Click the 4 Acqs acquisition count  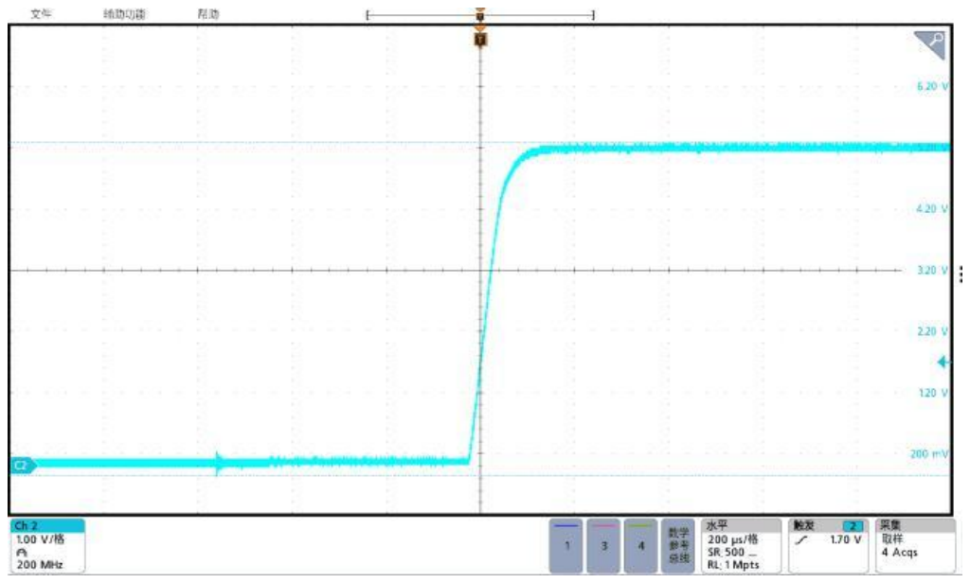[x=900, y=552]
